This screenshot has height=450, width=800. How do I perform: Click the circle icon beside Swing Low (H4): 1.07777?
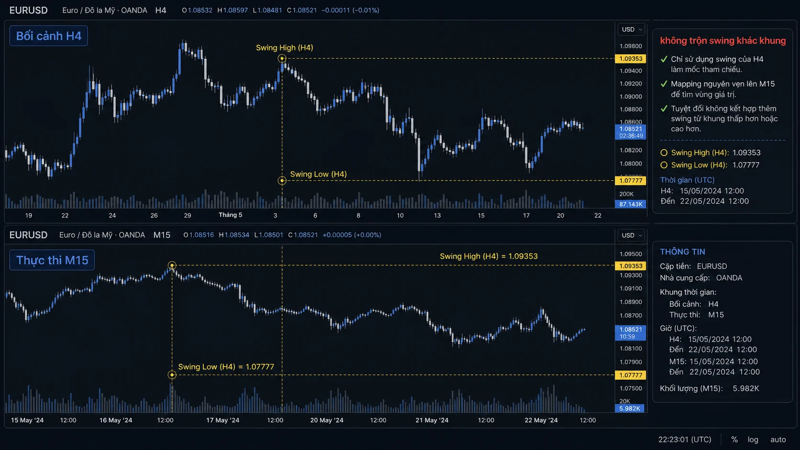664,165
